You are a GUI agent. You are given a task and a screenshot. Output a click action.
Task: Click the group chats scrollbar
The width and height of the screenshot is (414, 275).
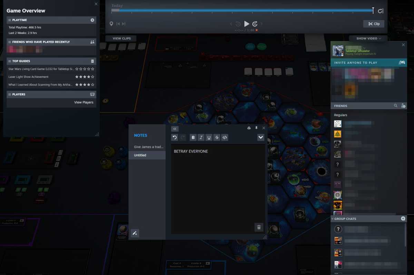tap(405, 235)
